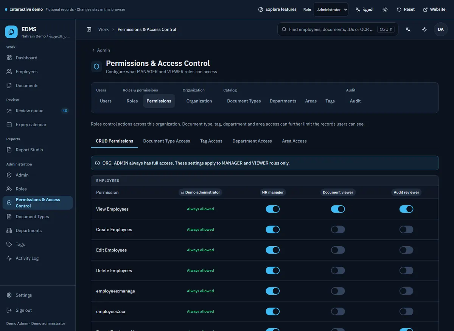Select the CRUD Permissions tab
The width and height of the screenshot is (454, 331).
(x=114, y=141)
